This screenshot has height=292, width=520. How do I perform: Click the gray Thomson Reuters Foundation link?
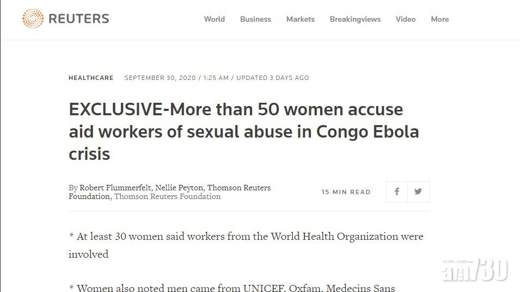168,196
